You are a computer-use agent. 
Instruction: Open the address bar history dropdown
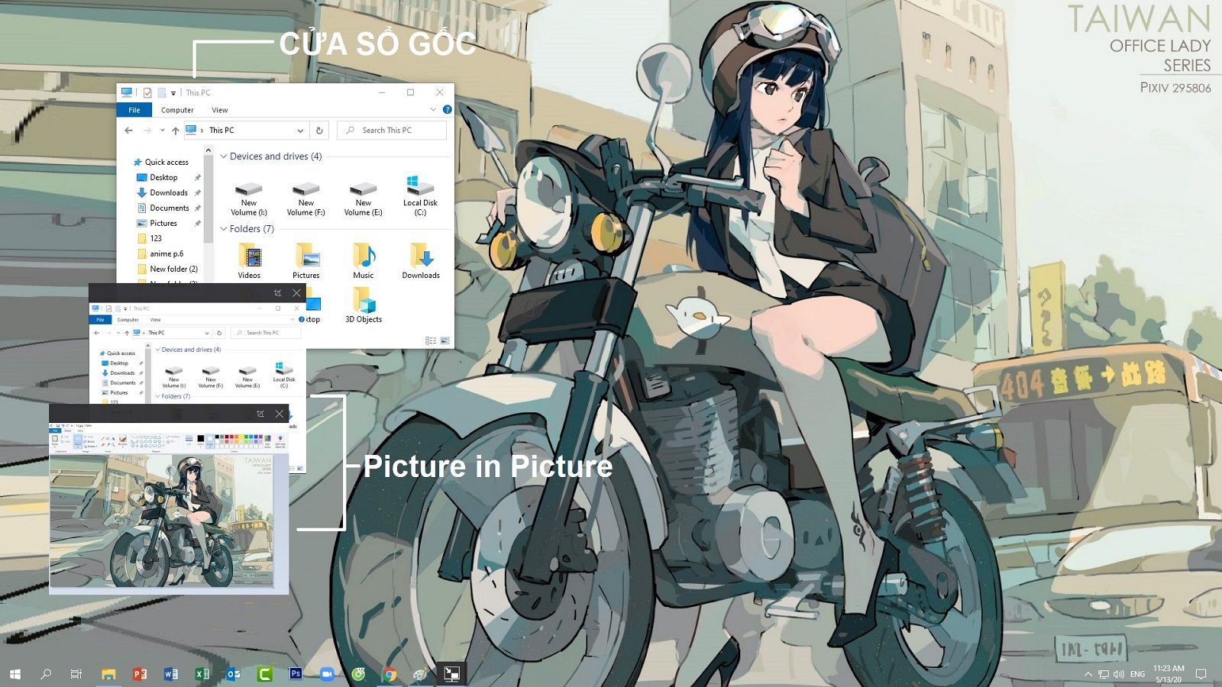(300, 131)
